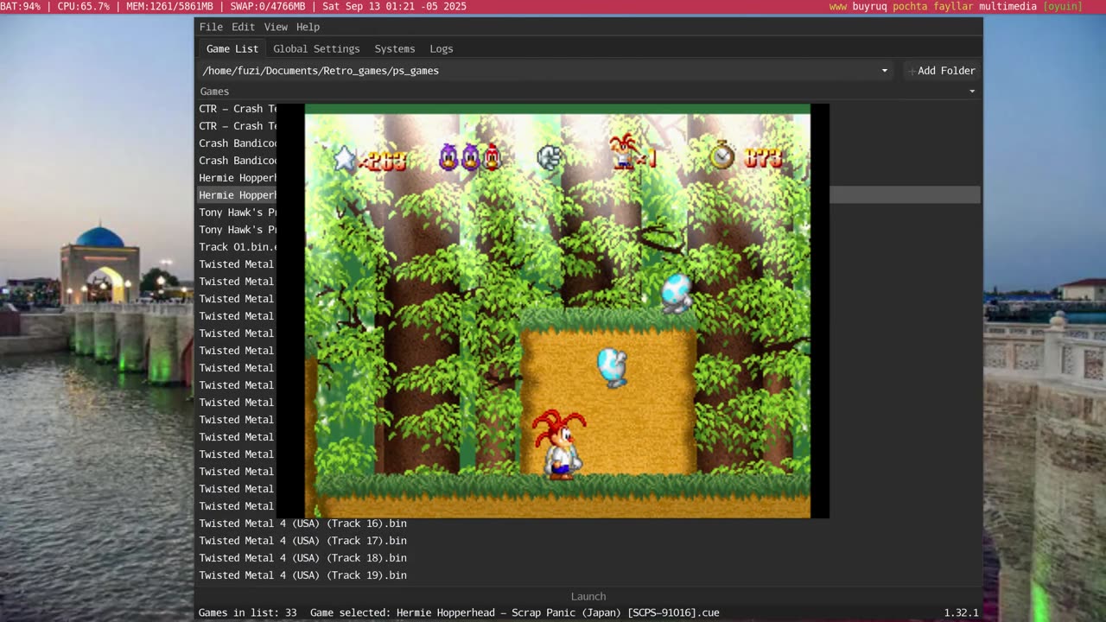Open the Help menu
Image resolution: width=1106 pixels, height=622 pixels.
pos(308,27)
